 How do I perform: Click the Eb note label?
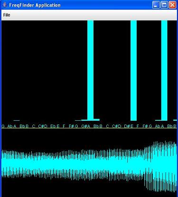[53, 126]
